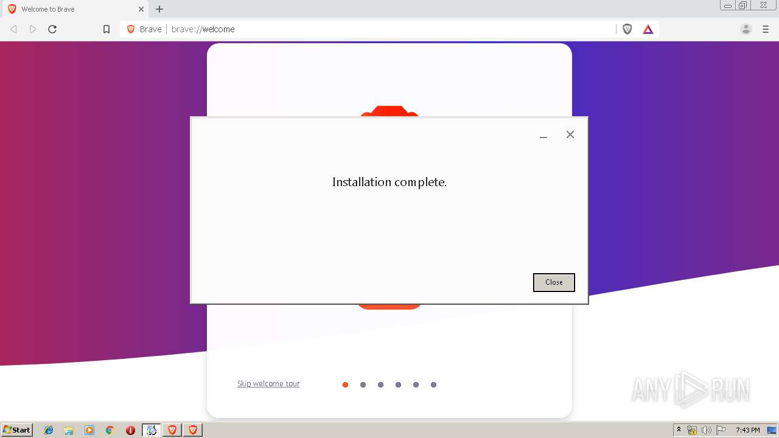Bookmark this page with the bookmark icon
The width and height of the screenshot is (779, 438).
tap(107, 29)
